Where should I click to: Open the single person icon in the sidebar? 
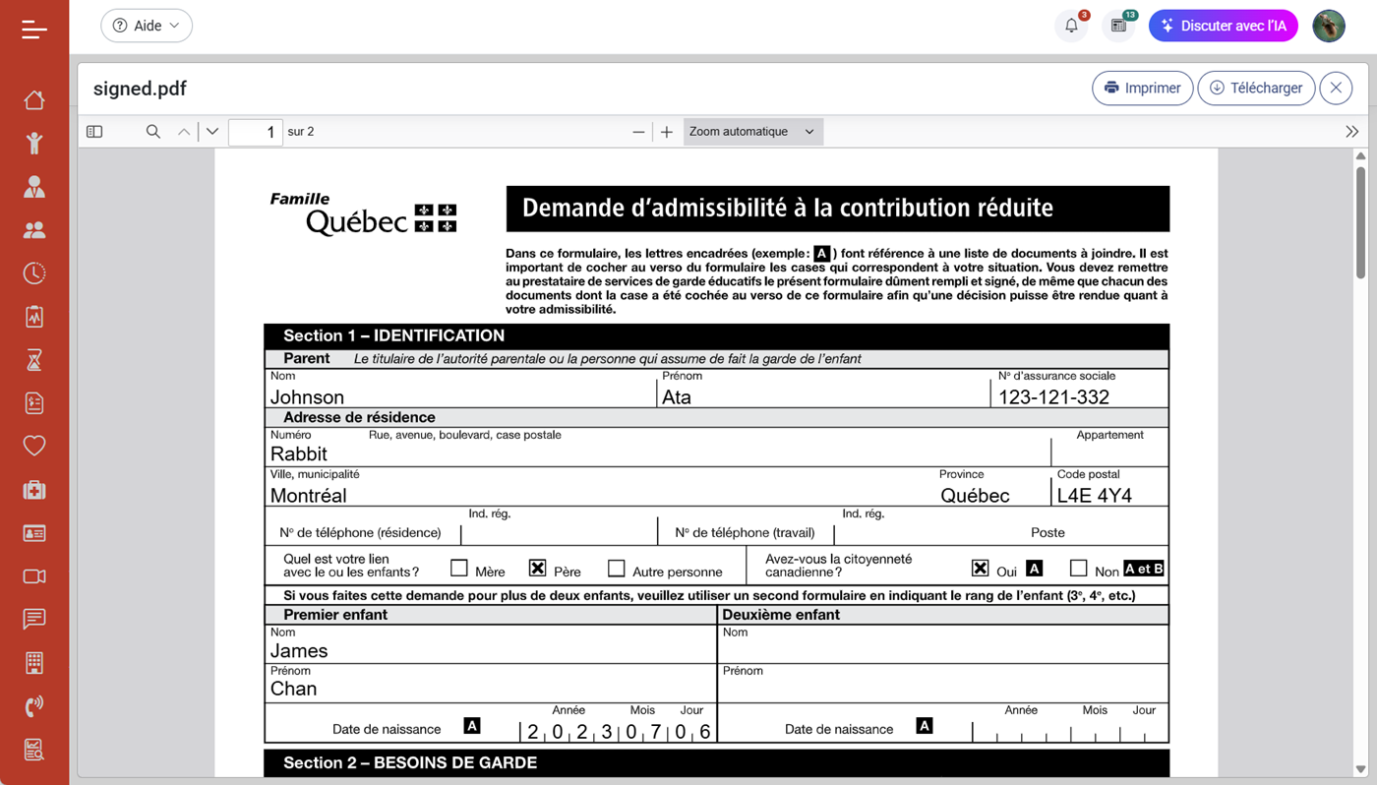[34, 187]
